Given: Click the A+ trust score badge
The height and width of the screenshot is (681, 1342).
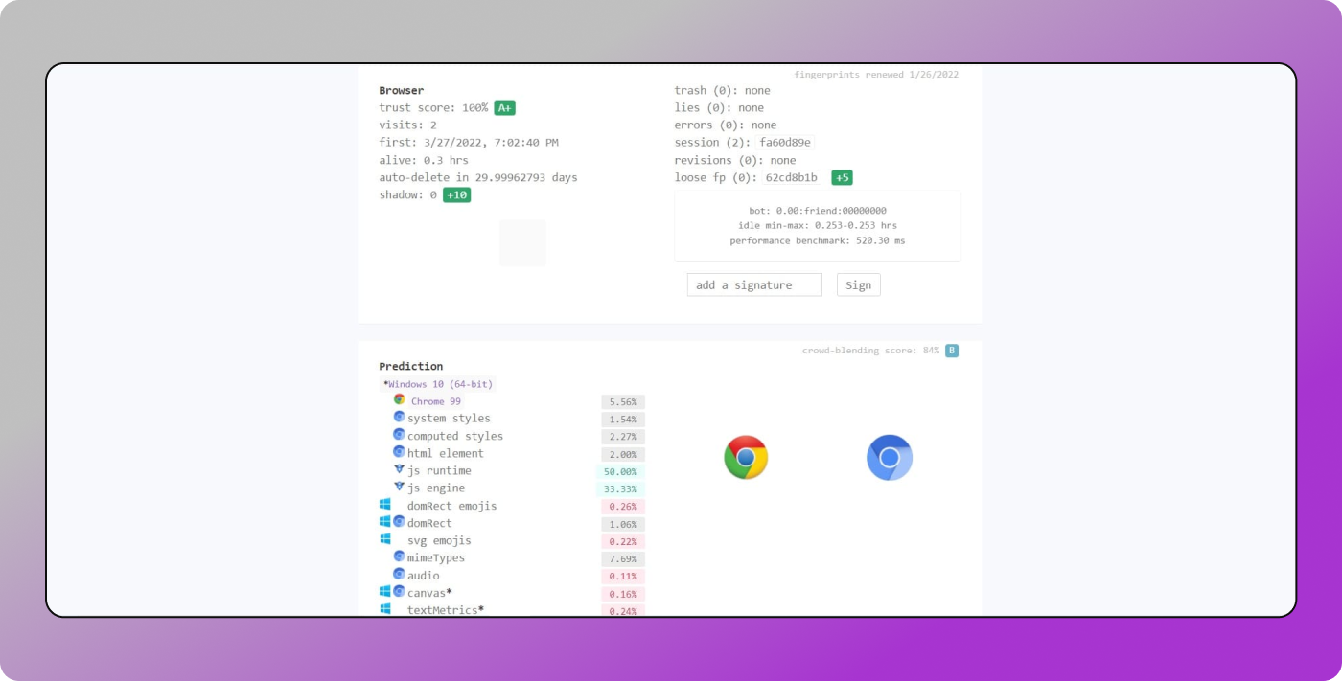Looking at the screenshot, I should coord(505,108).
